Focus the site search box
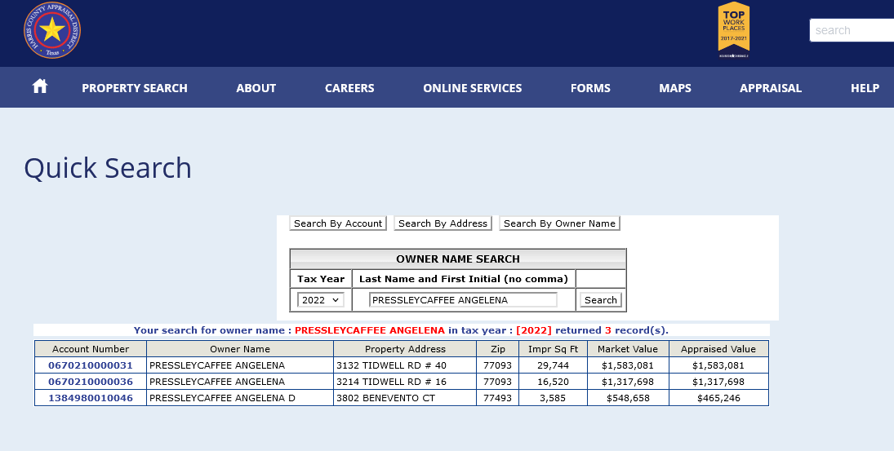 (852, 30)
